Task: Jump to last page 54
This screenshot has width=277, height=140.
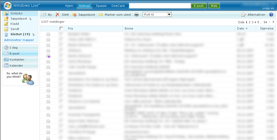Action: tap(265, 22)
